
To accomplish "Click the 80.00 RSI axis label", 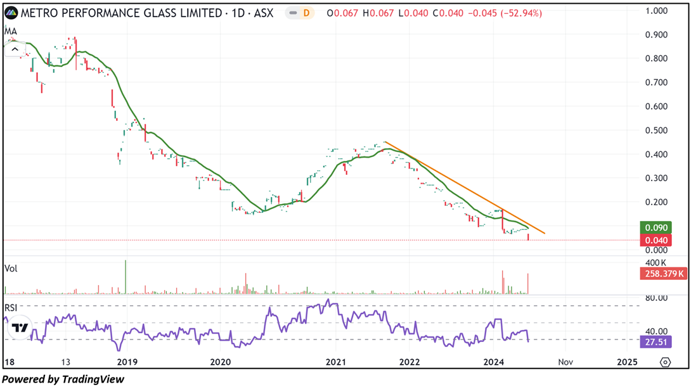I will 656,298.
